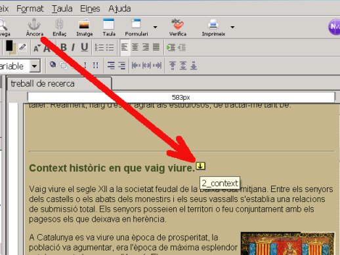The width and height of the screenshot is (340, 255).
Task: Click the downward vertical arrows icon
Action: (x=194, y=66)
